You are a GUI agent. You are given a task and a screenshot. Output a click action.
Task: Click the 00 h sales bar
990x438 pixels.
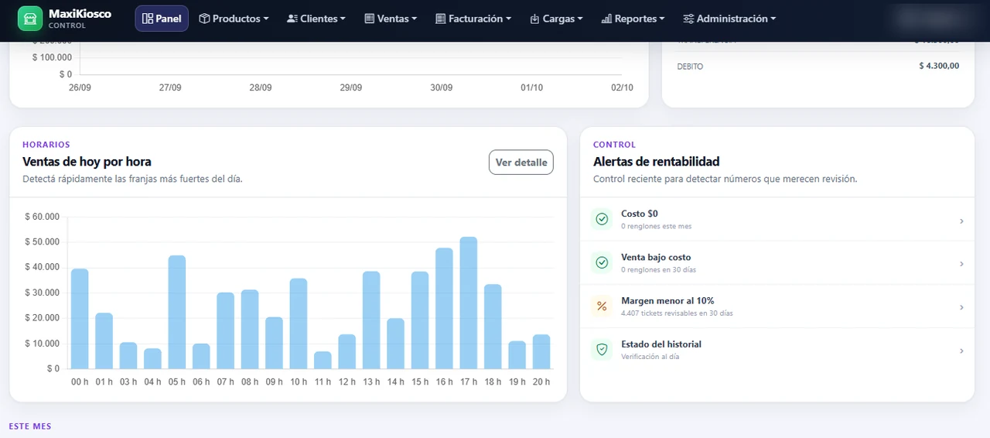80,319
